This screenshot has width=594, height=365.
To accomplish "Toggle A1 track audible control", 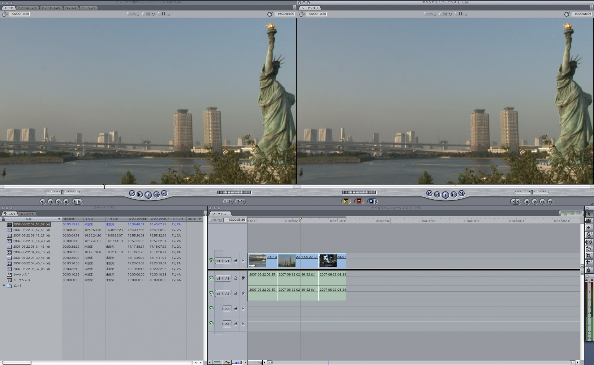I will coord(211,278).
